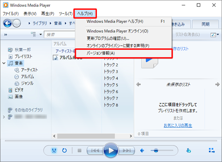Collapse the 音楽 tree node arrow
222x162 pixels.
point(4,63)
